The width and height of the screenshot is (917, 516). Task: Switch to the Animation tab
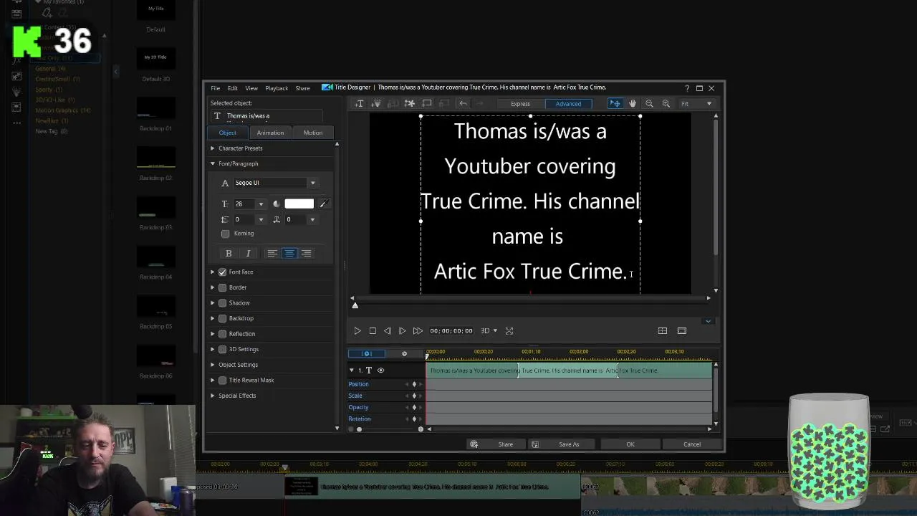270,133
